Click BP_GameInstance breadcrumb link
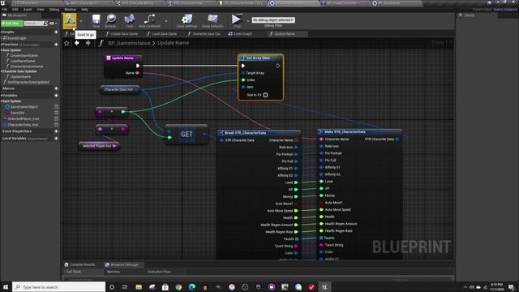The image size is (519, 292). tap(129, 43)
